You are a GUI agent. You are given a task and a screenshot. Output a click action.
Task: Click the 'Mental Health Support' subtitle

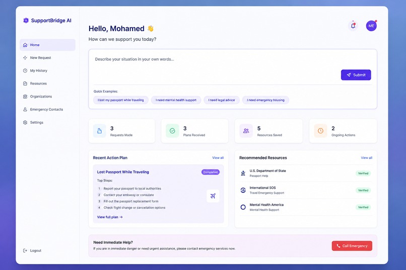pyautogui.click(x=264, y=210)
